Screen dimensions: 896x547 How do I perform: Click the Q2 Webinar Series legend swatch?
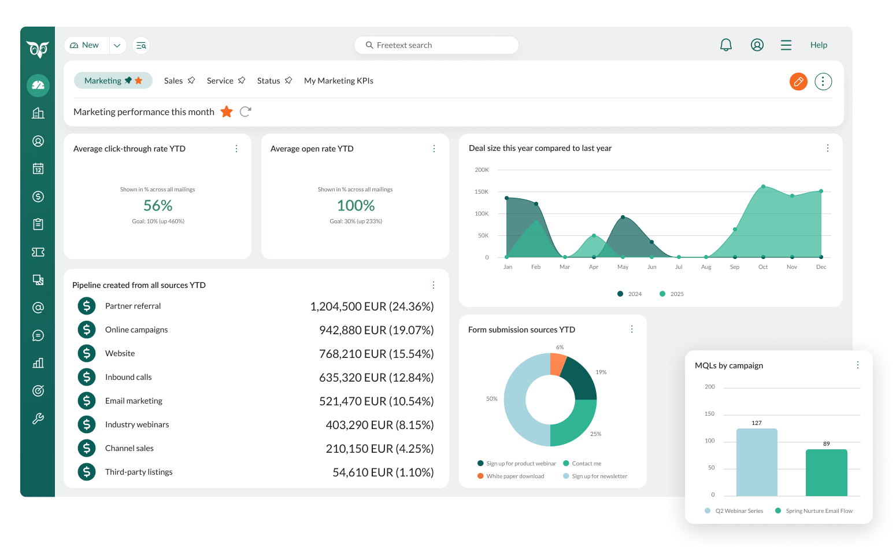point(708,511)
